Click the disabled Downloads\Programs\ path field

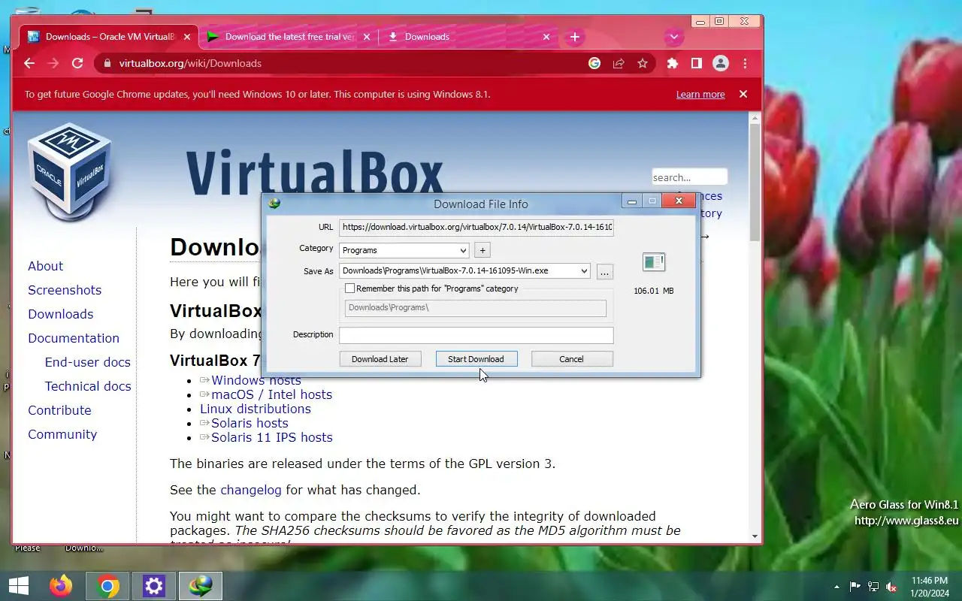point(475,308)
